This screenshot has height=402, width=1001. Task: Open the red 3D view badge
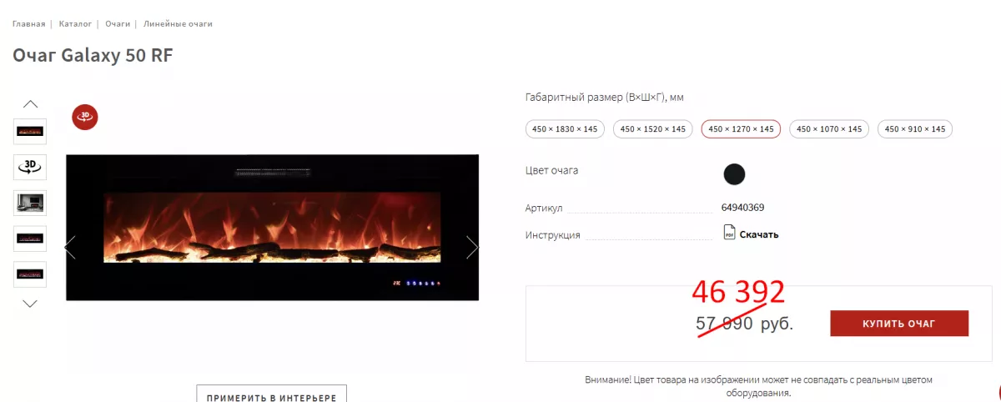point(85,118)
